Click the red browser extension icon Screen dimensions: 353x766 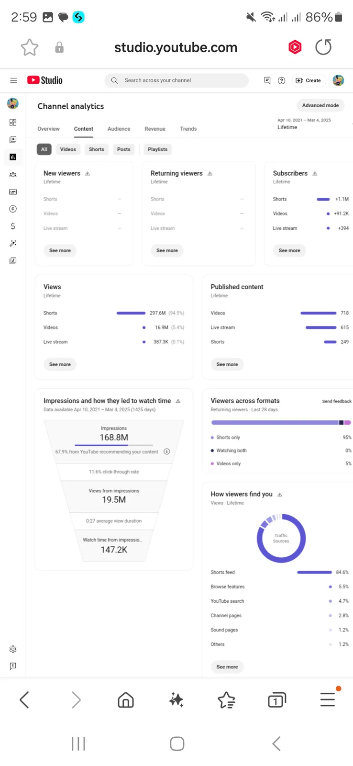tap(295, 47)
